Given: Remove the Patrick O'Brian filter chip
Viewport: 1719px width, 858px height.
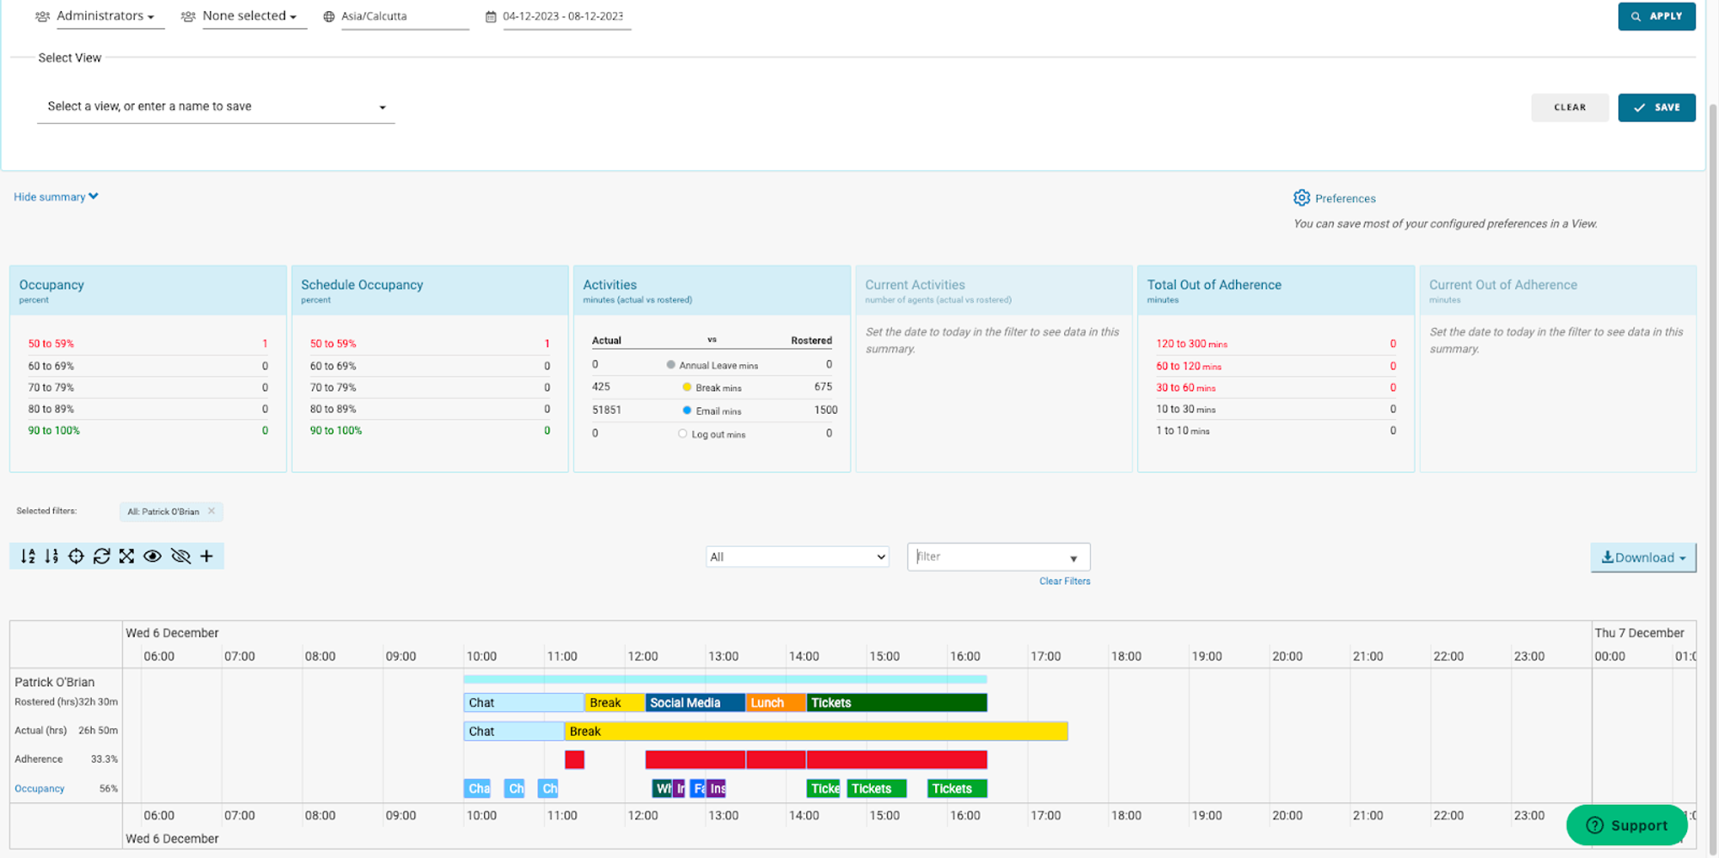Looking at the screenshot, I should click(x=211, y=511).
